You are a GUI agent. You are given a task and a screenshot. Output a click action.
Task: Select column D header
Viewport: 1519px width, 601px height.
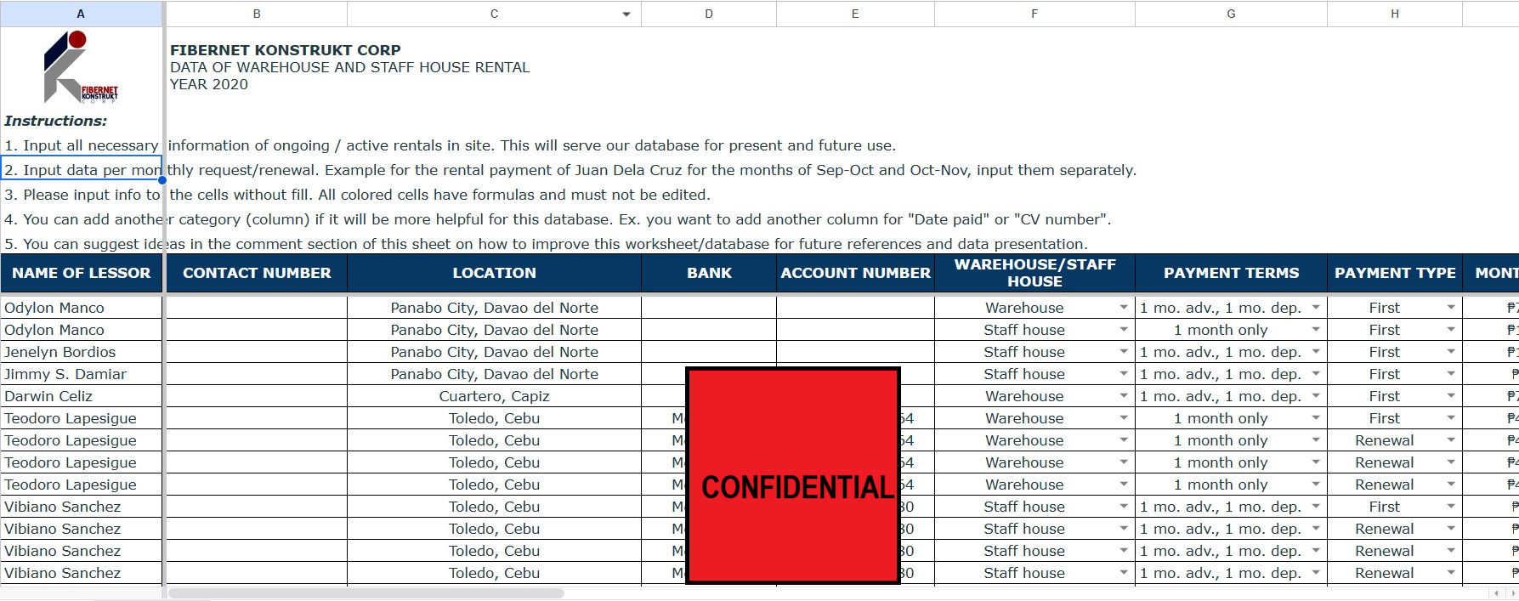pyautogui.click(x=709, y=14)
